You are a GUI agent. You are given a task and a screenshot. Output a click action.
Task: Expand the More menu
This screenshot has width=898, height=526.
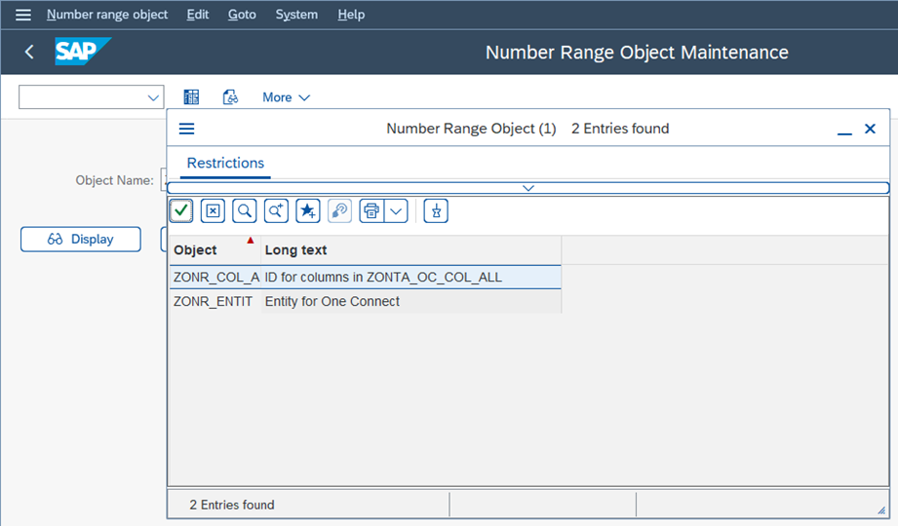pos(286,97)
